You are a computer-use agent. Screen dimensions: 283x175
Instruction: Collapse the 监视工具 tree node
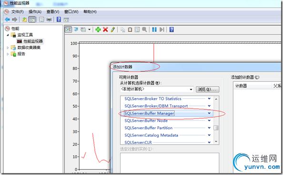pos(8,35)
